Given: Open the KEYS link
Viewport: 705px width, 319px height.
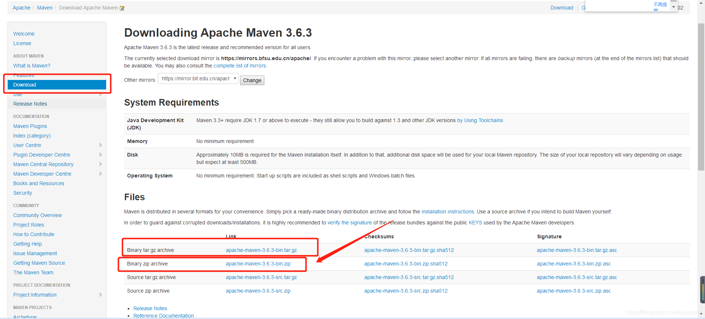Looking at the screenshot, I should tap(476, 223).
